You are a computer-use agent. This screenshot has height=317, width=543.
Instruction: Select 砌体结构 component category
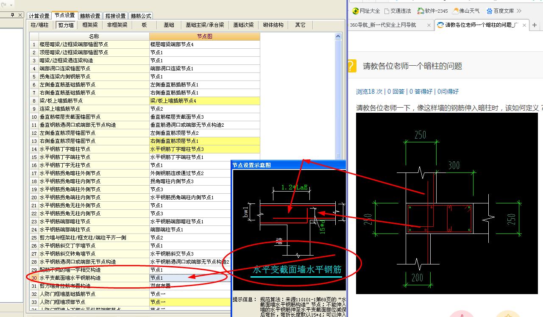pyautogui.click(x=273, y=25)
